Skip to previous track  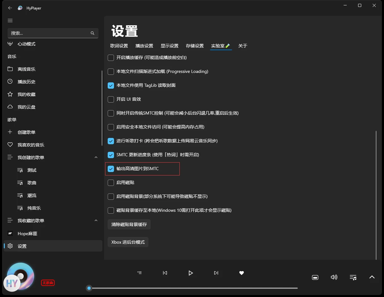coord(165,273)
